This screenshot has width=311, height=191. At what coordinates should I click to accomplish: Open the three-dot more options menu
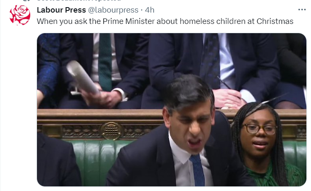[x=302, y=10]
